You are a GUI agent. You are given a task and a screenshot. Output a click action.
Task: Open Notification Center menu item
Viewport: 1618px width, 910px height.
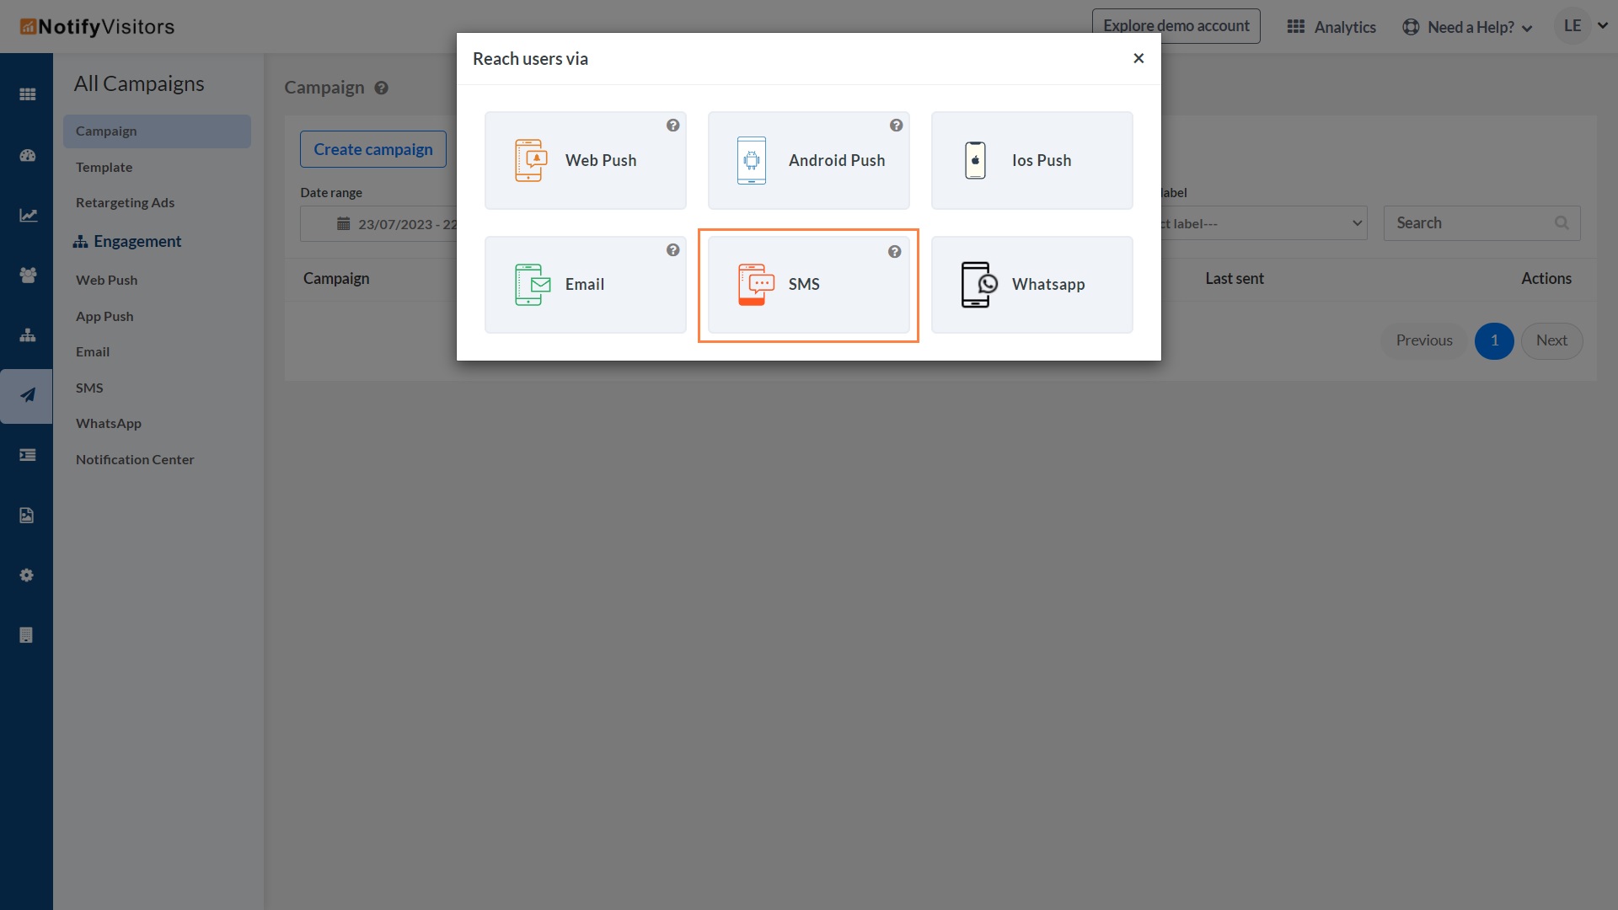[135, 460]
